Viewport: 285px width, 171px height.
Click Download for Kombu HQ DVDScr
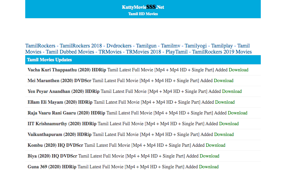click(215, 145)
